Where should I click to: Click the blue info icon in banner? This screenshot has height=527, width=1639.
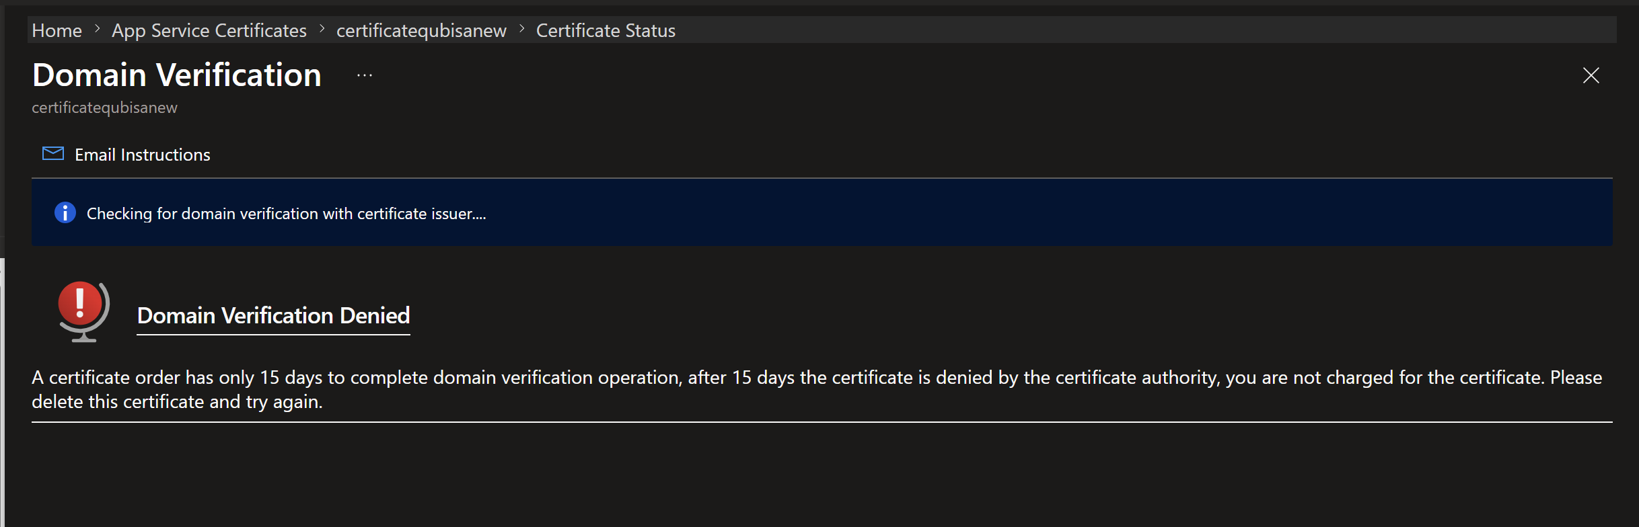point(65,213)
